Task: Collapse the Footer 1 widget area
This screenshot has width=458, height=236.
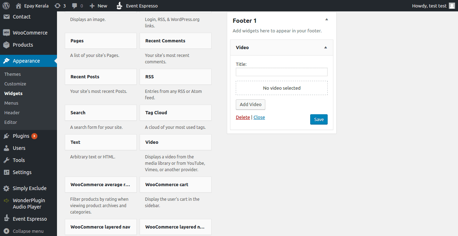Action: 327,20
